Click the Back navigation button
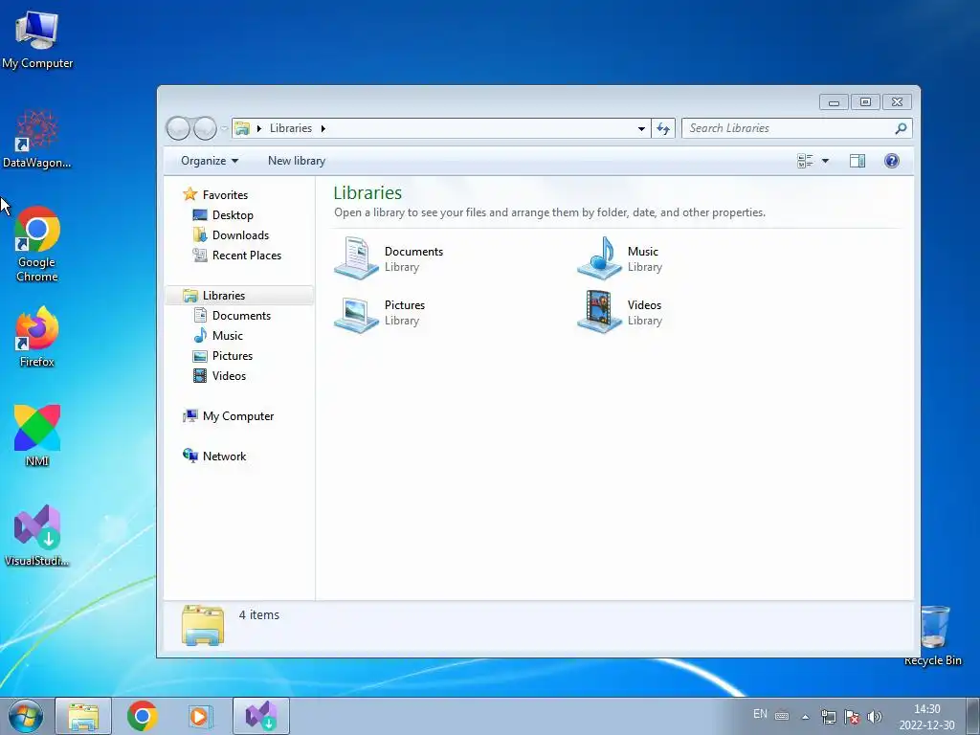 pyautogui.click(x=178, y=128)
